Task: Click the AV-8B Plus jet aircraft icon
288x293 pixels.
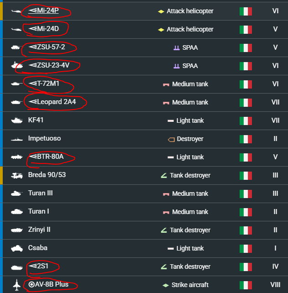Action: click(17, 285)
